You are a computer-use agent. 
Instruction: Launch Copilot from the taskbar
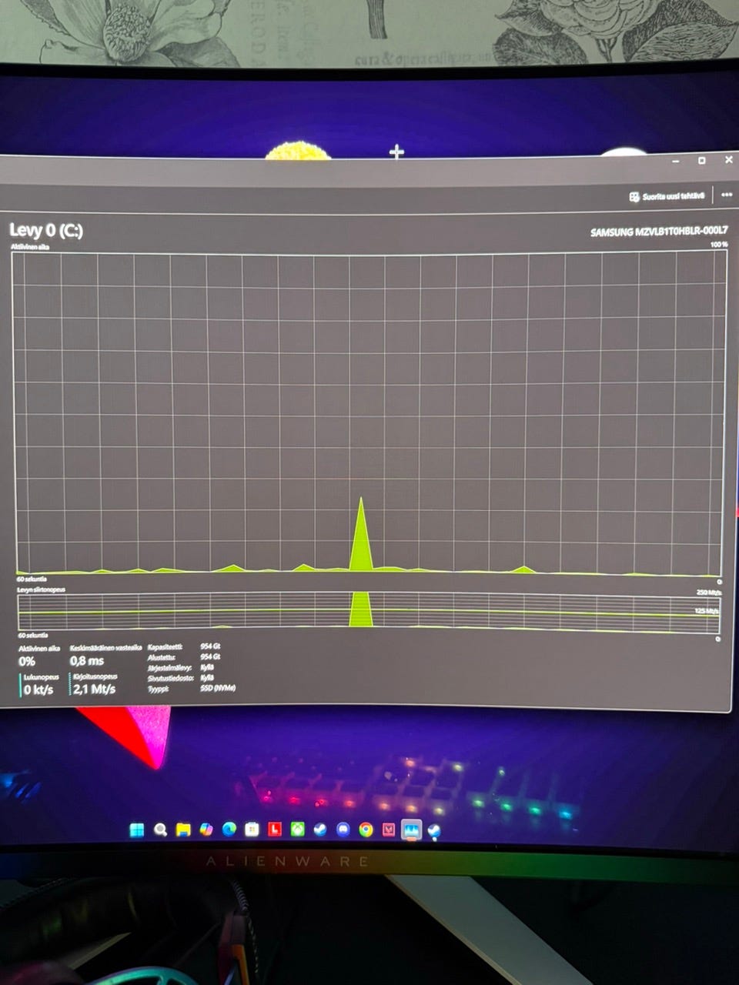(x=206, y=830)
